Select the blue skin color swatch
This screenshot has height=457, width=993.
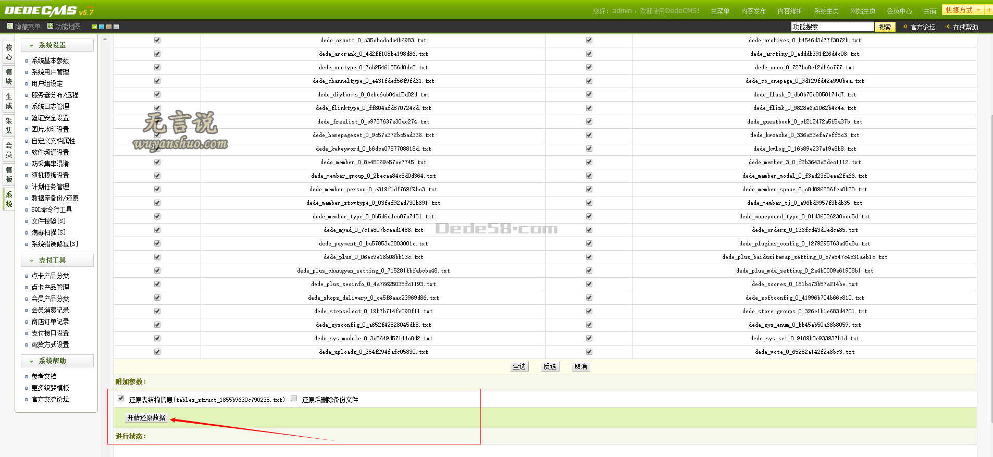tap(102, 27)
